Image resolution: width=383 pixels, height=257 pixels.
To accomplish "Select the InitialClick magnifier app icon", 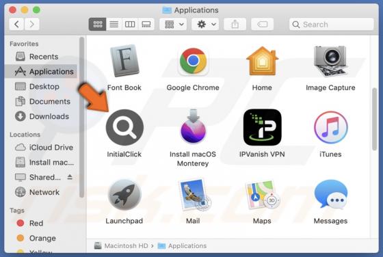I will pos(124,127).
